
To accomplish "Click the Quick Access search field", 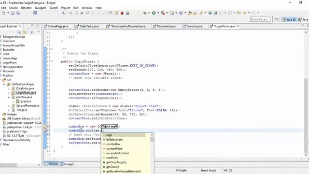I will tap(260, 19).
